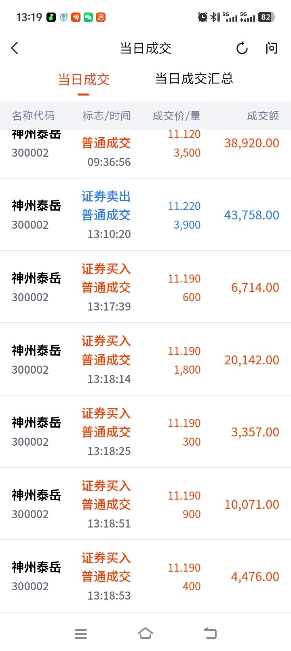The height and width of the screenshot is (651, 291).
Task: Tap the Android back navigation icon
Action: pos(210,633)
